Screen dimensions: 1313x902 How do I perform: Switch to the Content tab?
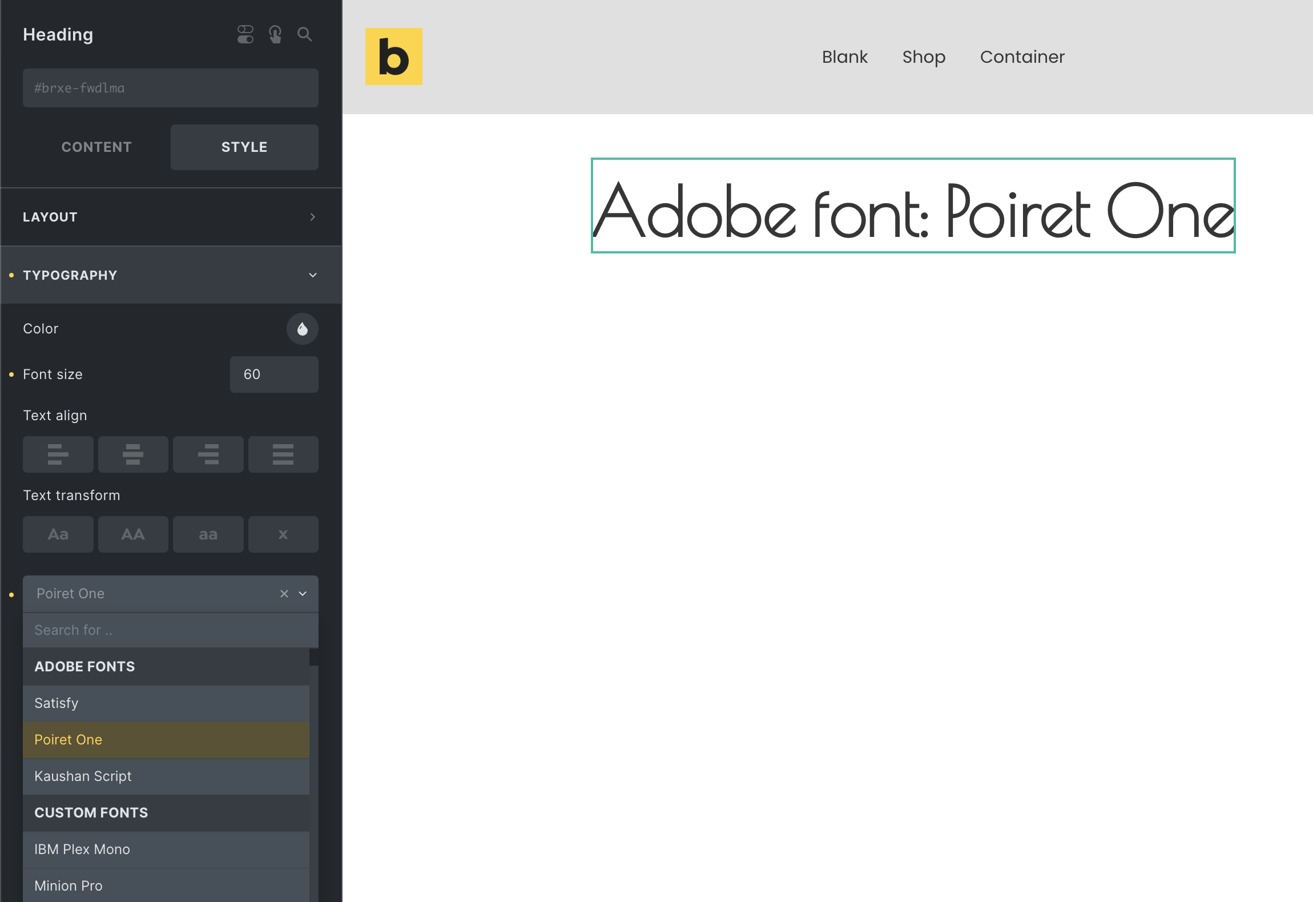click(x=96, y=147)
